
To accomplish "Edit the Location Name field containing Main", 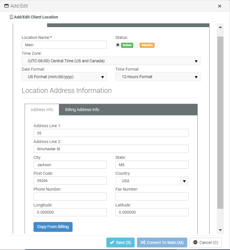I will [x=65, y=45].
